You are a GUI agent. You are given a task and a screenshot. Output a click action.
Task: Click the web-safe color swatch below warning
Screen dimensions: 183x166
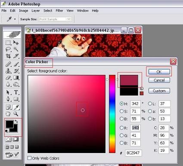[142, 94]
